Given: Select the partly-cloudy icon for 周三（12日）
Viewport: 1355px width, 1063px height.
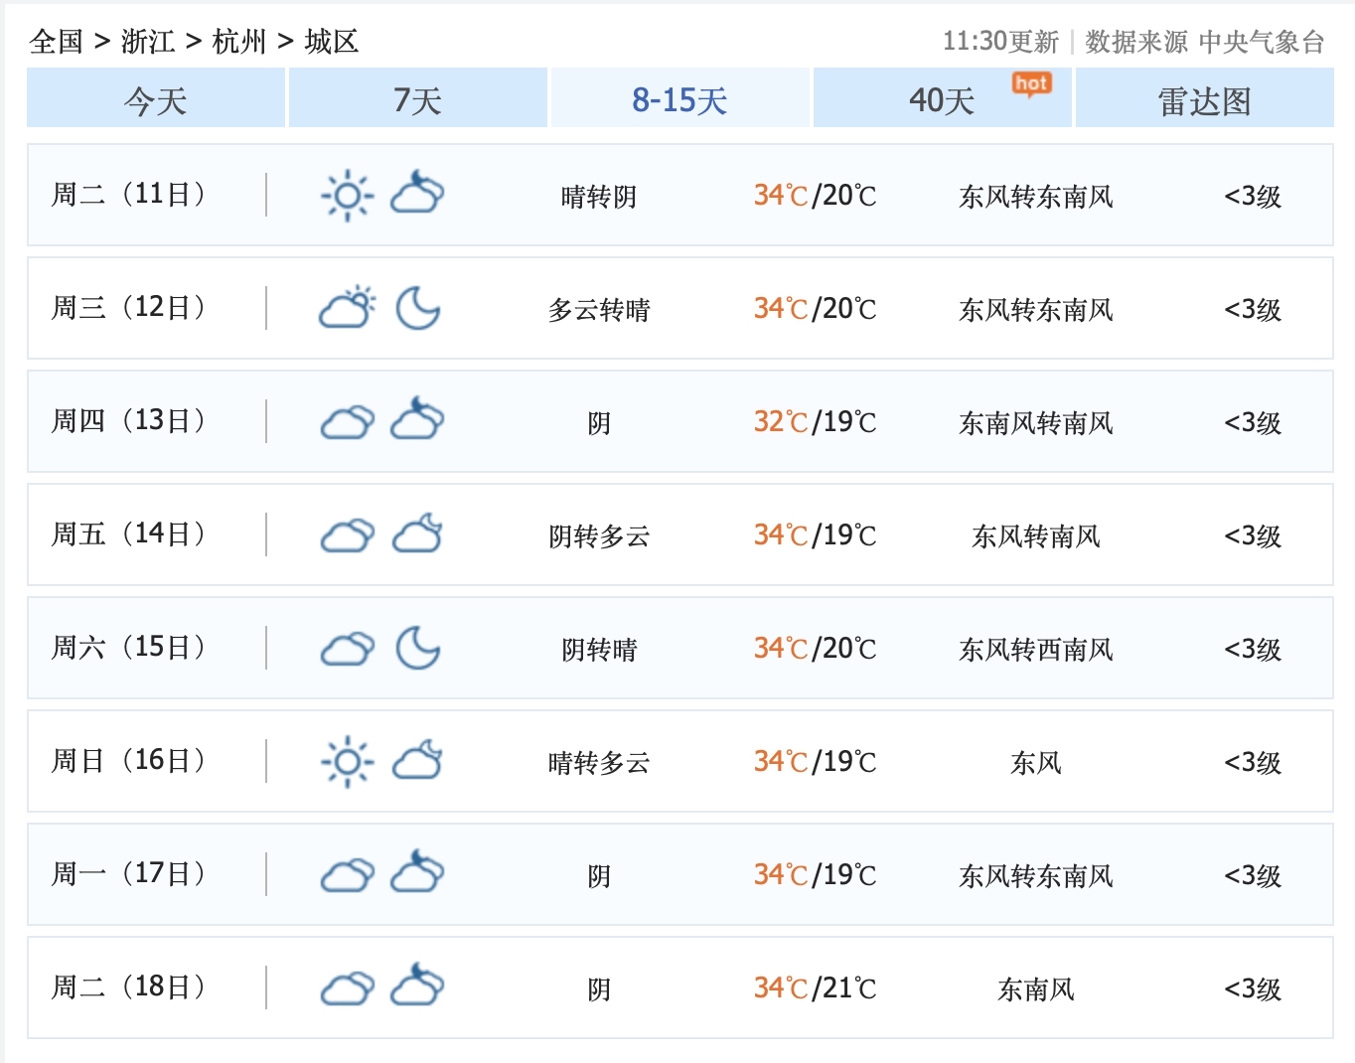Looking at the screenshot, I should (x=346, y=308).
